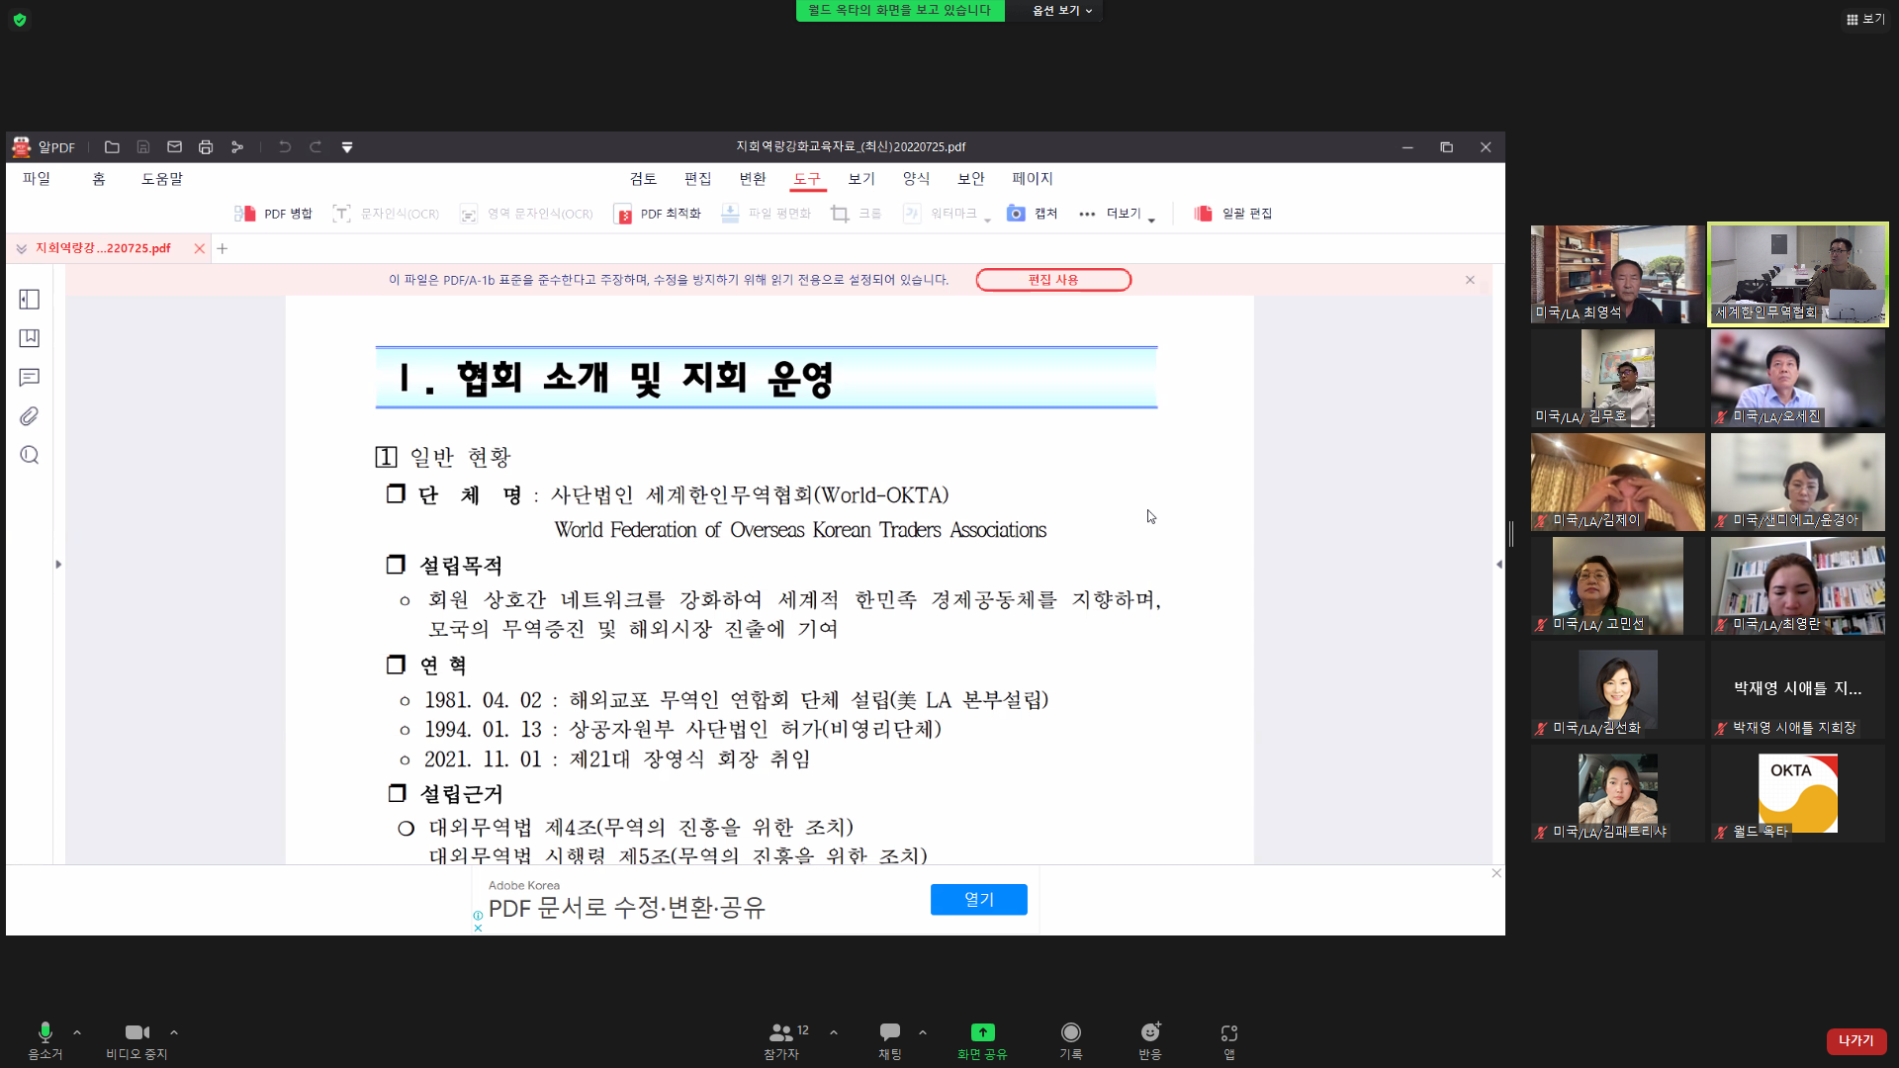The image size is (1899, 1068).
Task: Apply 파일 평면화 to the PDF
Action: click(767, 213)
